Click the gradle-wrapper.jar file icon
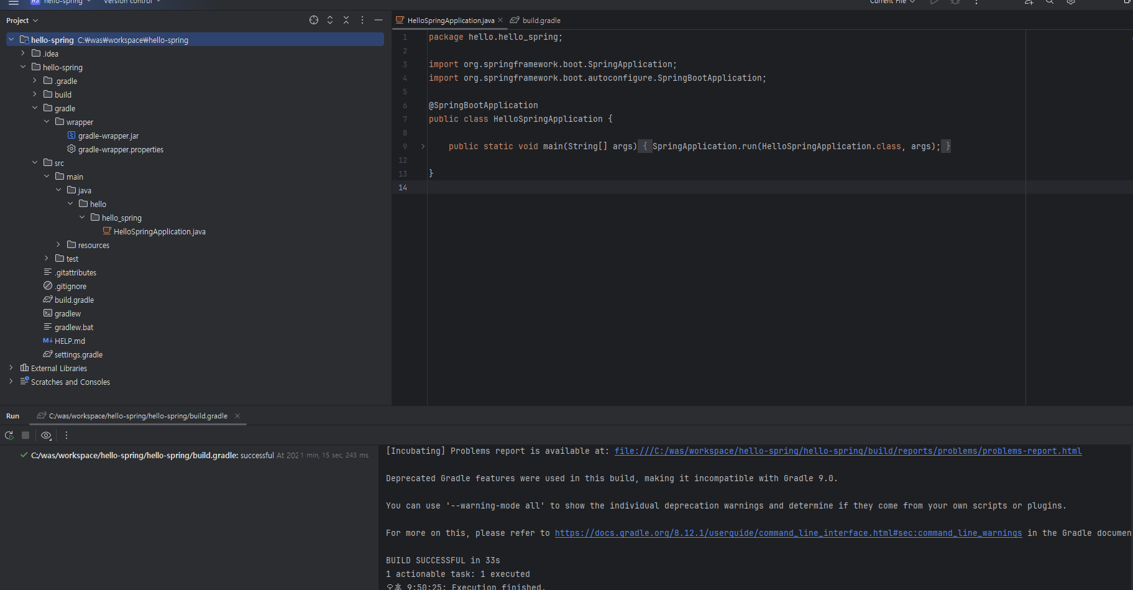This screenshot has width=1133, height=590. coord(71,136)
